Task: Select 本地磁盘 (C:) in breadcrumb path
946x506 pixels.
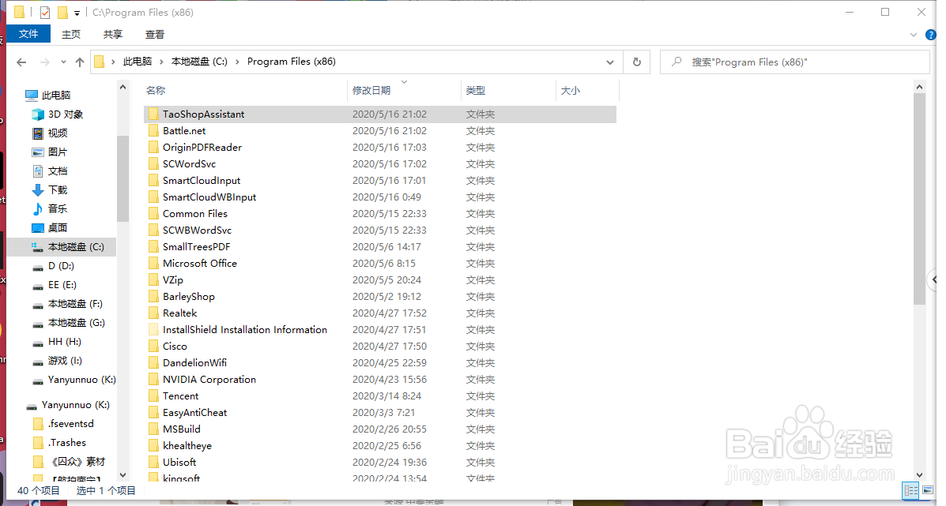Action: (x=199, y=62)
